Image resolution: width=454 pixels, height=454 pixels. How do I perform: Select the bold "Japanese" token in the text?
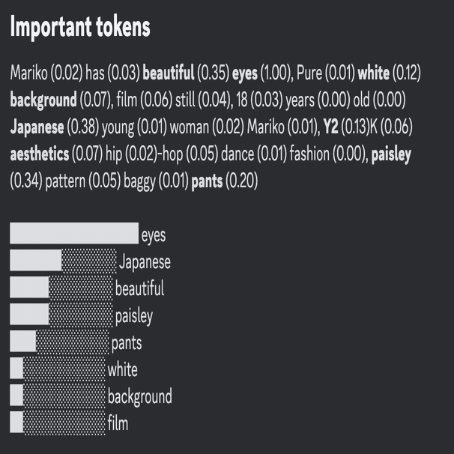tap(37, 127)
